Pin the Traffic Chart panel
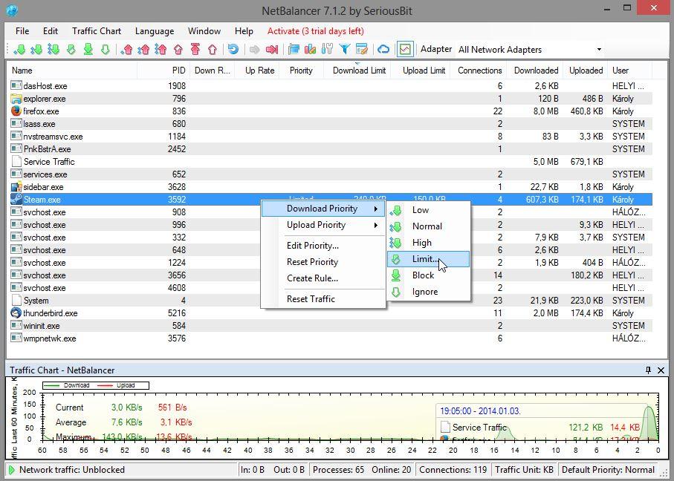The image size is (674, 481). [648, 370]
